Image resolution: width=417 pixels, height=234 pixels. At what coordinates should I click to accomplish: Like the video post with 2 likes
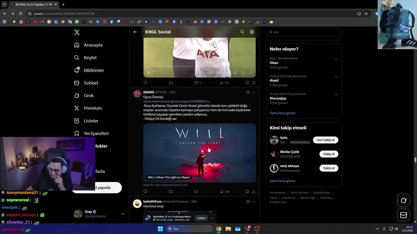point(197,83)
